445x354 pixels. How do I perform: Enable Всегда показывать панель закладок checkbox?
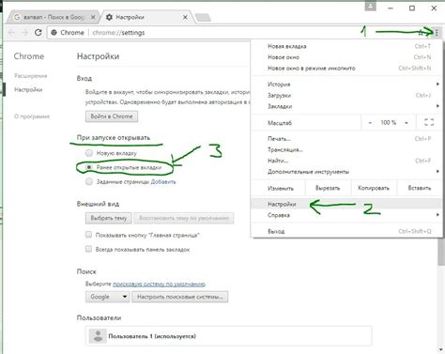coord(88,249)
